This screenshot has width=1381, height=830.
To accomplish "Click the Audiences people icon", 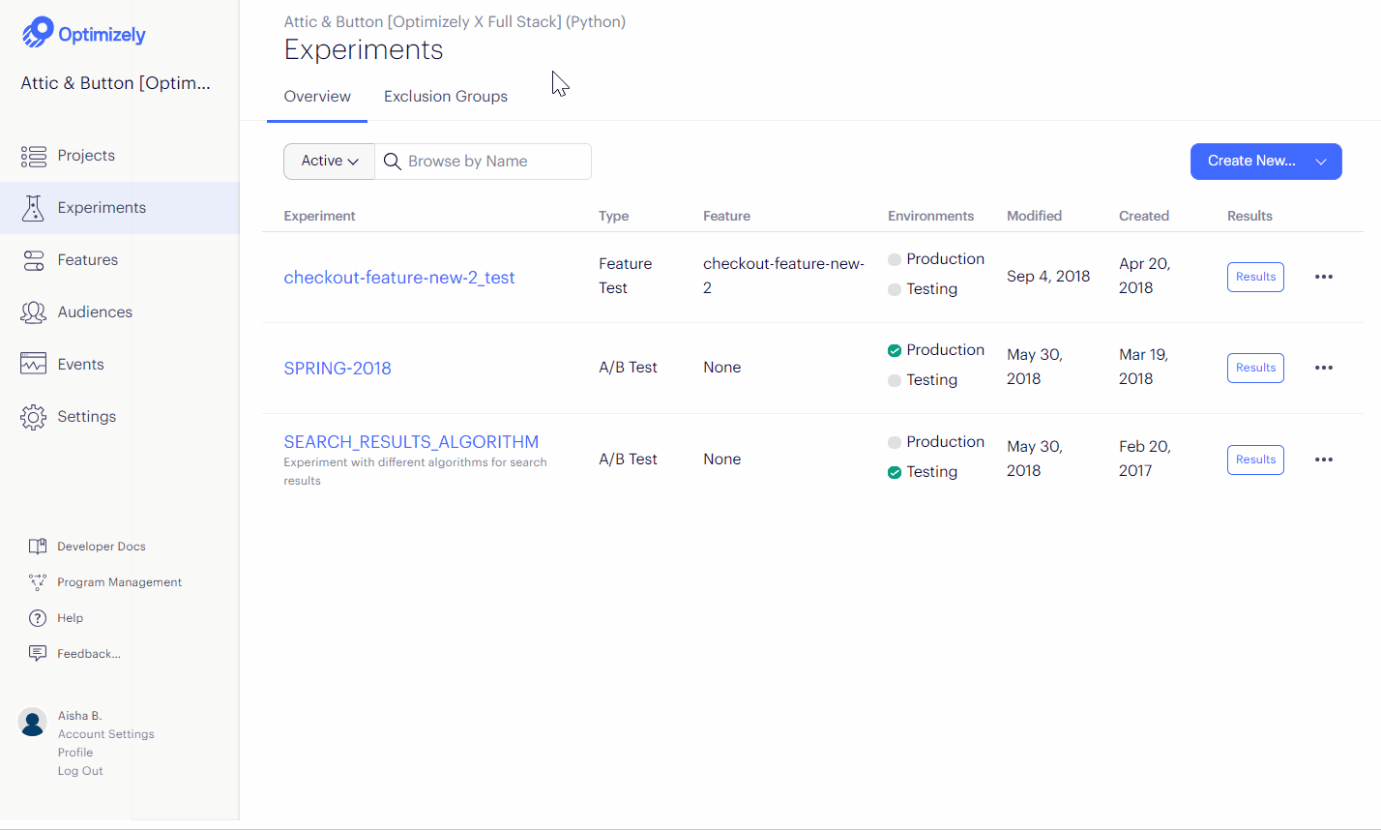I will (x=34, y=312).
